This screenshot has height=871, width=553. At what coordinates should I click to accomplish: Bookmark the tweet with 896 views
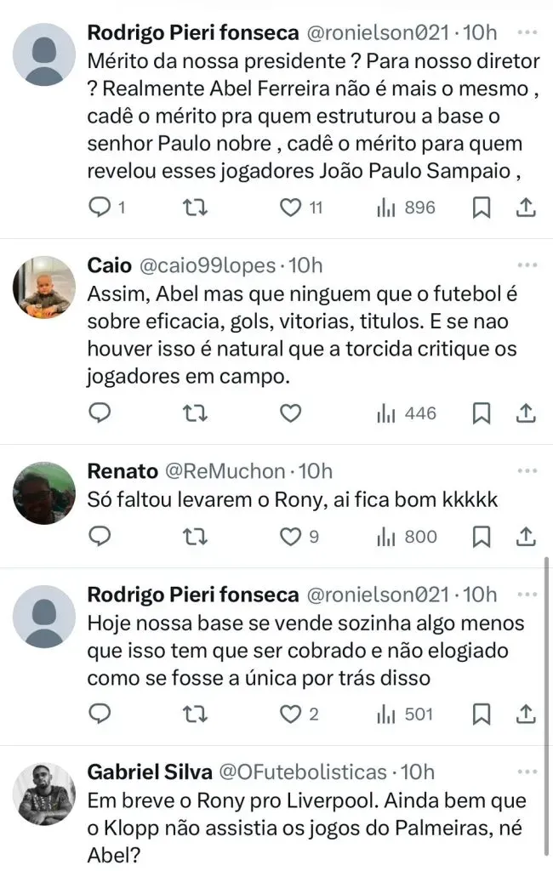[482, 208]
